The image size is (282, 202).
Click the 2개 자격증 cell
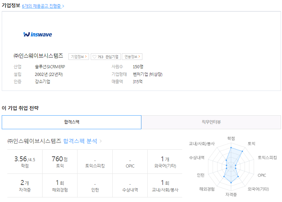(x=25, y=186)
